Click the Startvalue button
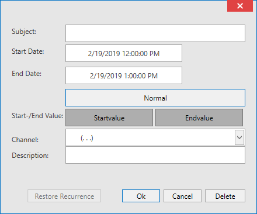This screenshot has height=214, width=257. click(109, 118)
